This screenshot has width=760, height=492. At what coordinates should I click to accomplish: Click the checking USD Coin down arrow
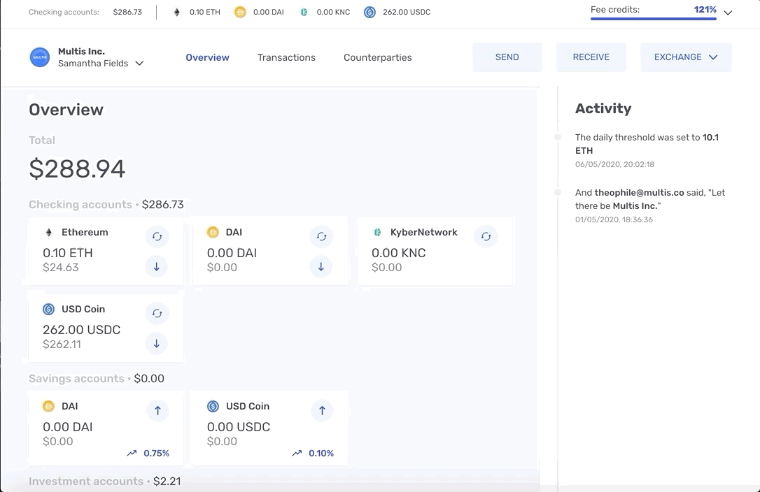point(157,344)
